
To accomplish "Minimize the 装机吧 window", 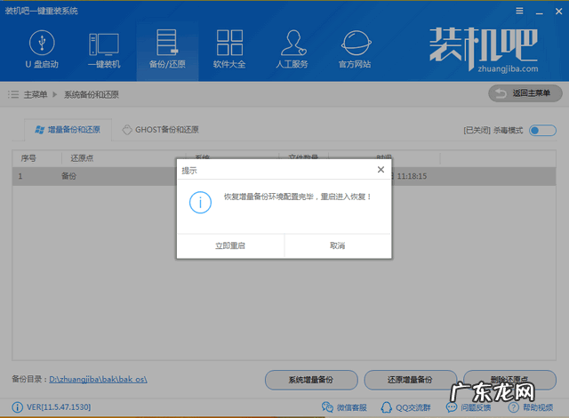I will 540,12.
